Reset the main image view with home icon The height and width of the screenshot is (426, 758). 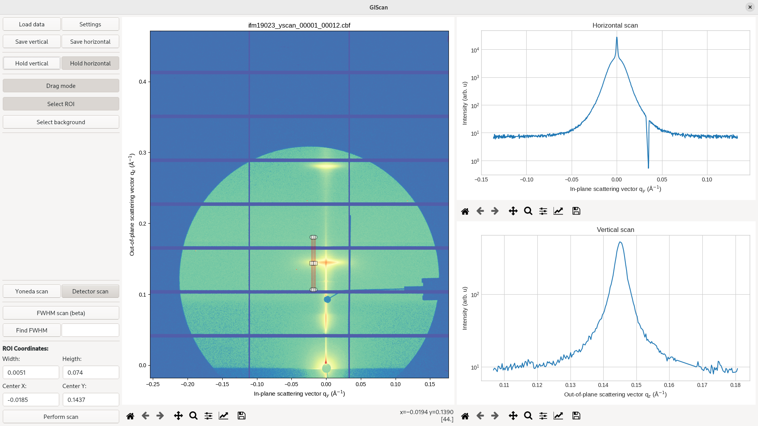[130, 416]
